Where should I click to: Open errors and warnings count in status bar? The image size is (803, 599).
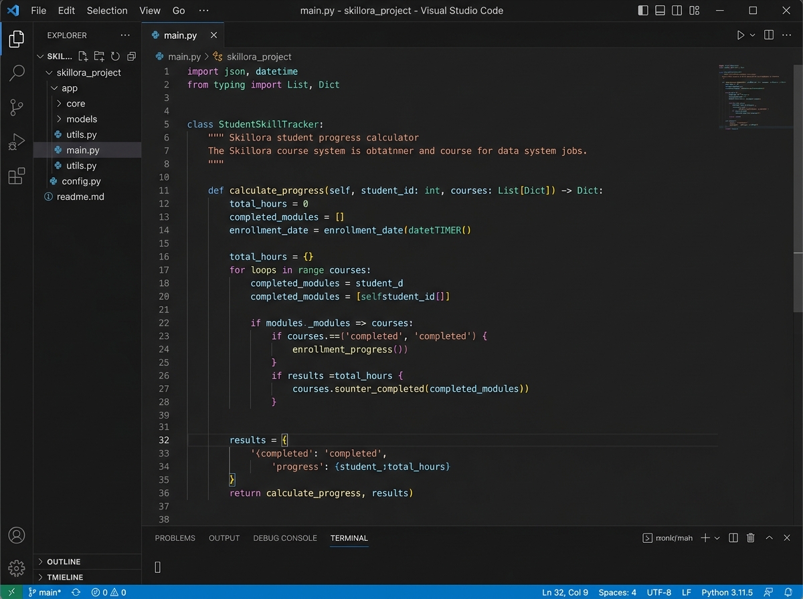108,592
